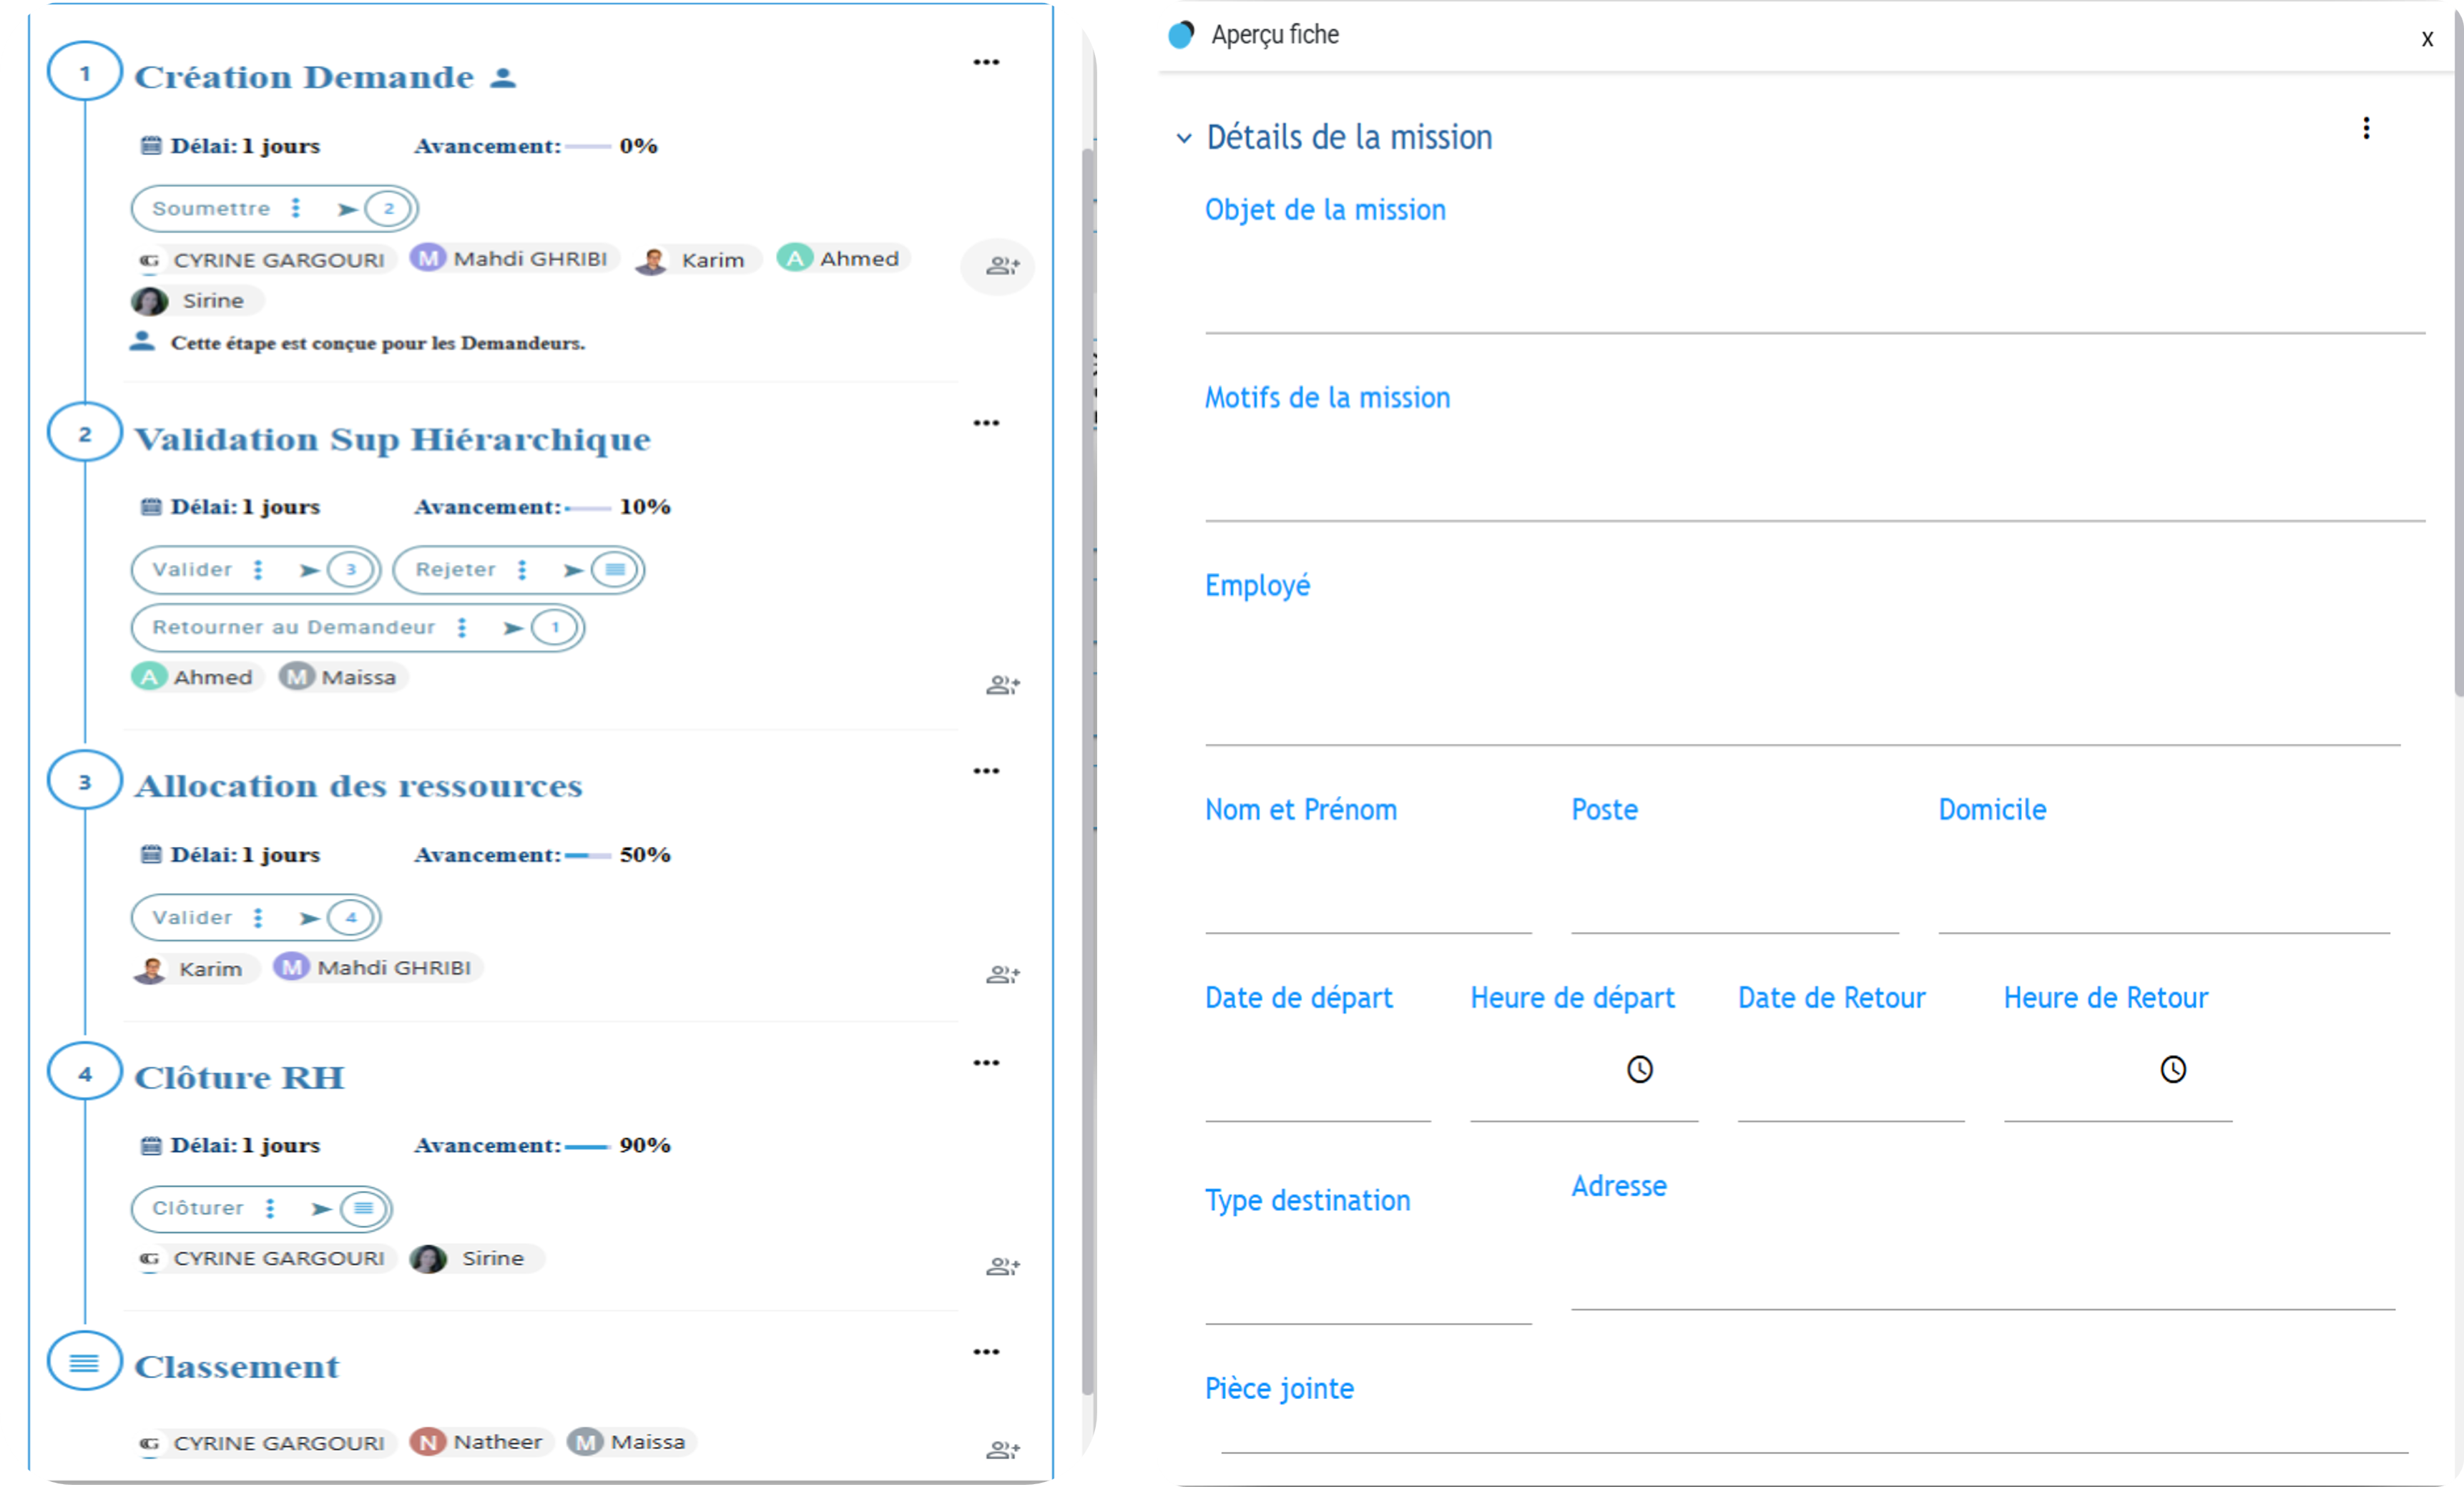Click the Avancement progress bar at 50%
This screenshot has width=2464, height=1487.
click(x=587, y=856)
